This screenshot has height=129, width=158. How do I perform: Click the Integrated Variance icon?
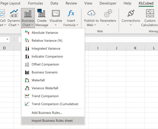(27, 48)
